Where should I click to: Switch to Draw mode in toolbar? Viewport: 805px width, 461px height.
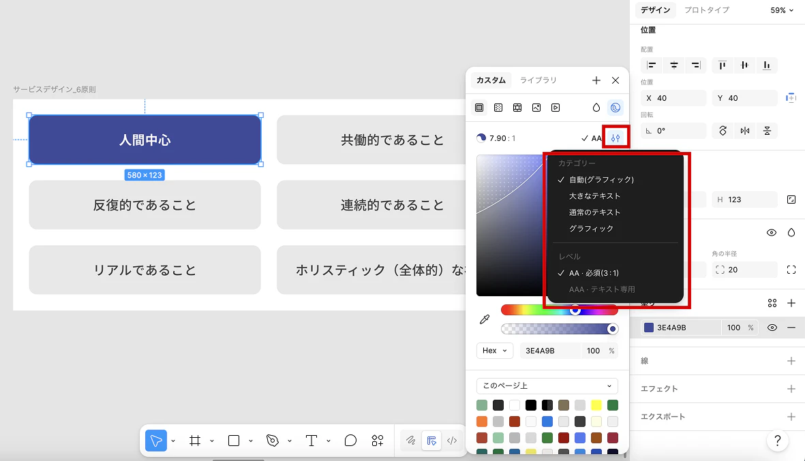[411, 441]
